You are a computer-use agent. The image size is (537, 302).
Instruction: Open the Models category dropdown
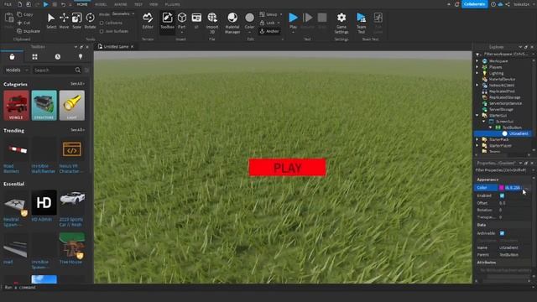(x=17, y=70)
